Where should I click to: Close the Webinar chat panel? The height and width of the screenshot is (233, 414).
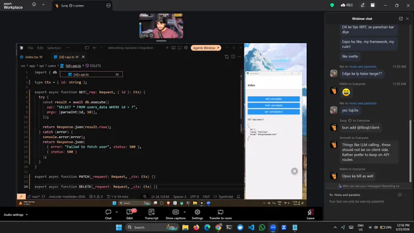[x=407, y=18]
